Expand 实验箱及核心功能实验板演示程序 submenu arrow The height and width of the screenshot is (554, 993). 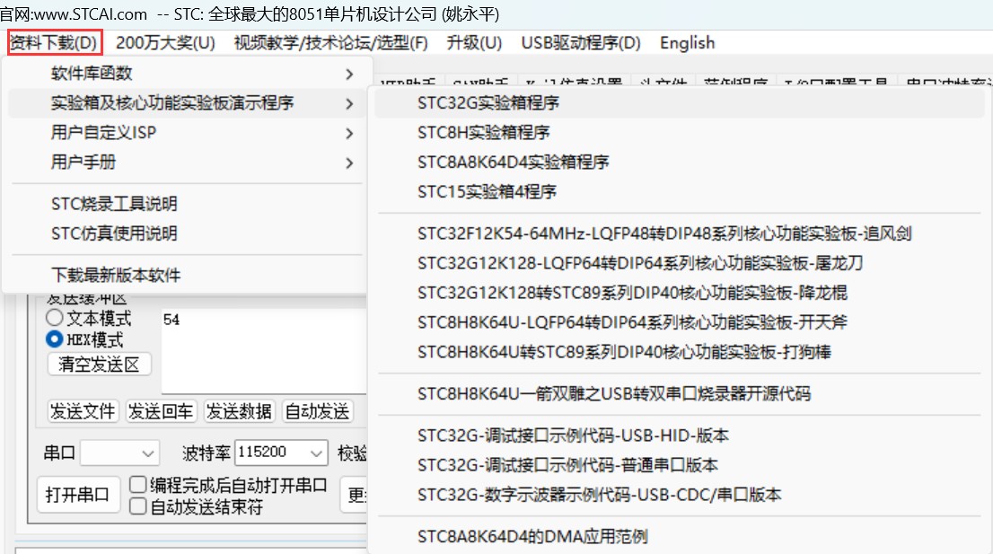click(349, 103)
